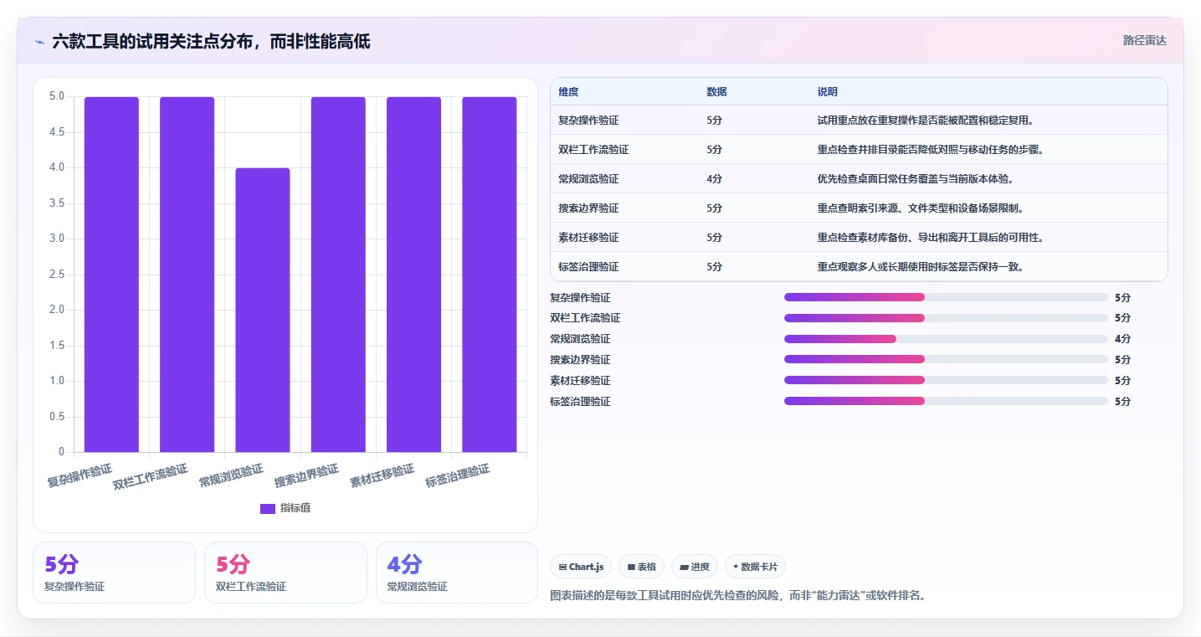Screen dimensions: 1201x637
Task: Click the 搜索边界验证 bar in the chart
Action: [x=338, y=275]
